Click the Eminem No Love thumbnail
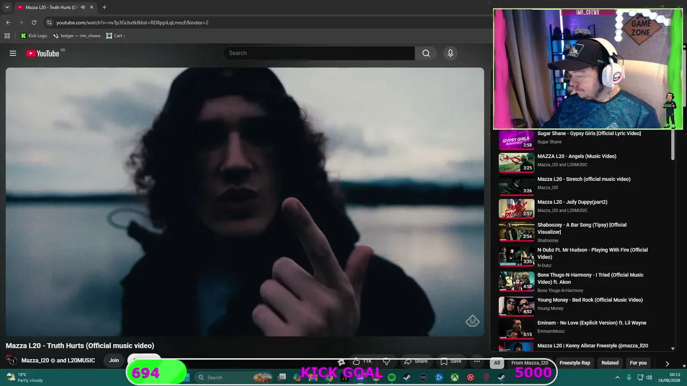 [516, 329]
